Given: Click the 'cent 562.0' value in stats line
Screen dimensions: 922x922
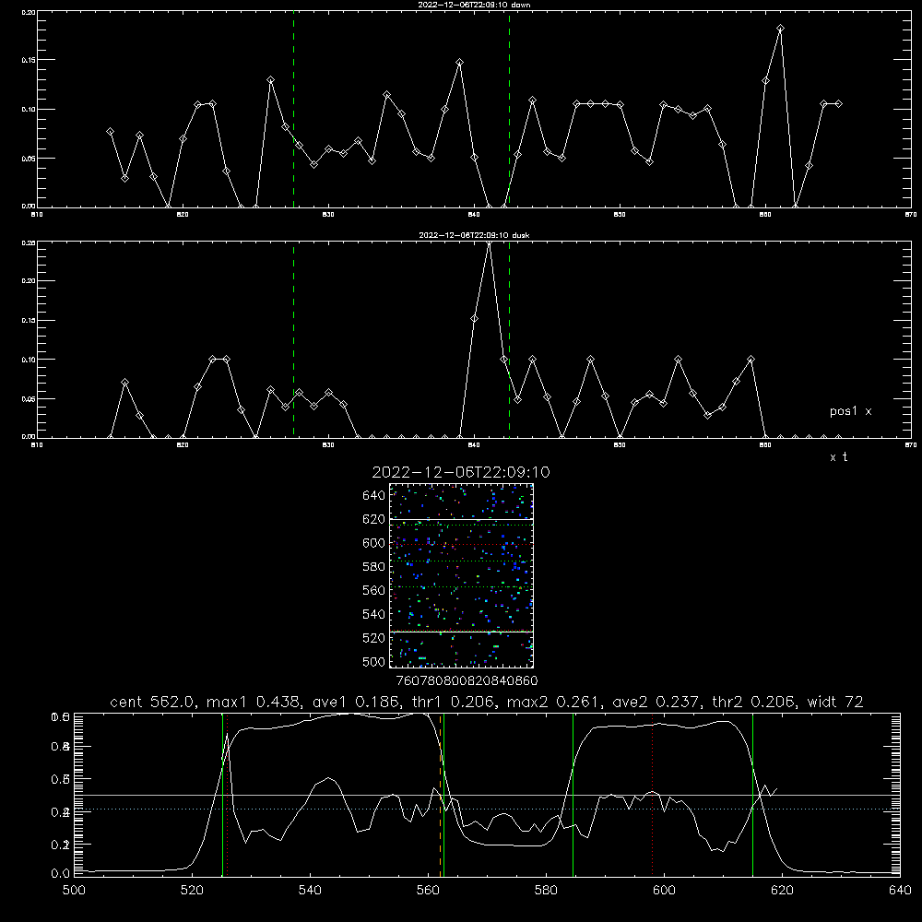Looking at the screenshot, I should tap(155, 702).
